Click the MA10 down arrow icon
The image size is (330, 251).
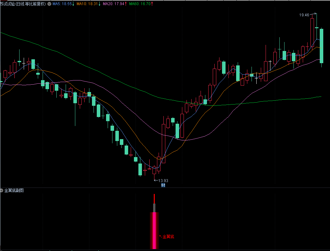click(99, 4)
